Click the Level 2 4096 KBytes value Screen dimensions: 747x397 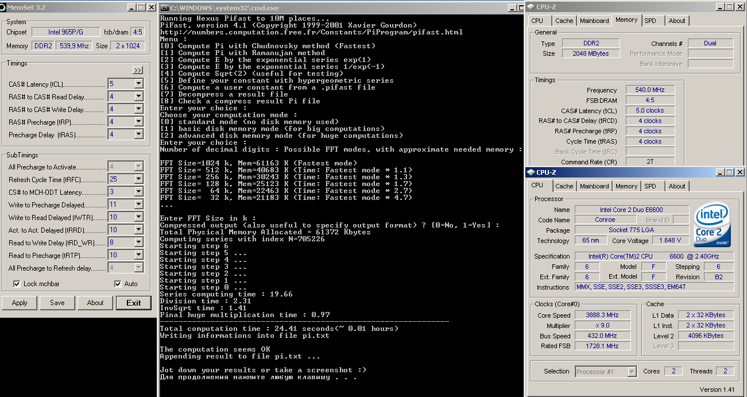pos(705,336)
